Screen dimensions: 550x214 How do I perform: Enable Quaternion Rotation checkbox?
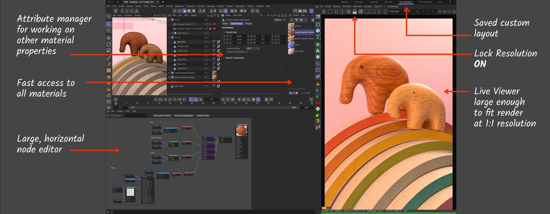pyautogui.click(x=247, y=52)
